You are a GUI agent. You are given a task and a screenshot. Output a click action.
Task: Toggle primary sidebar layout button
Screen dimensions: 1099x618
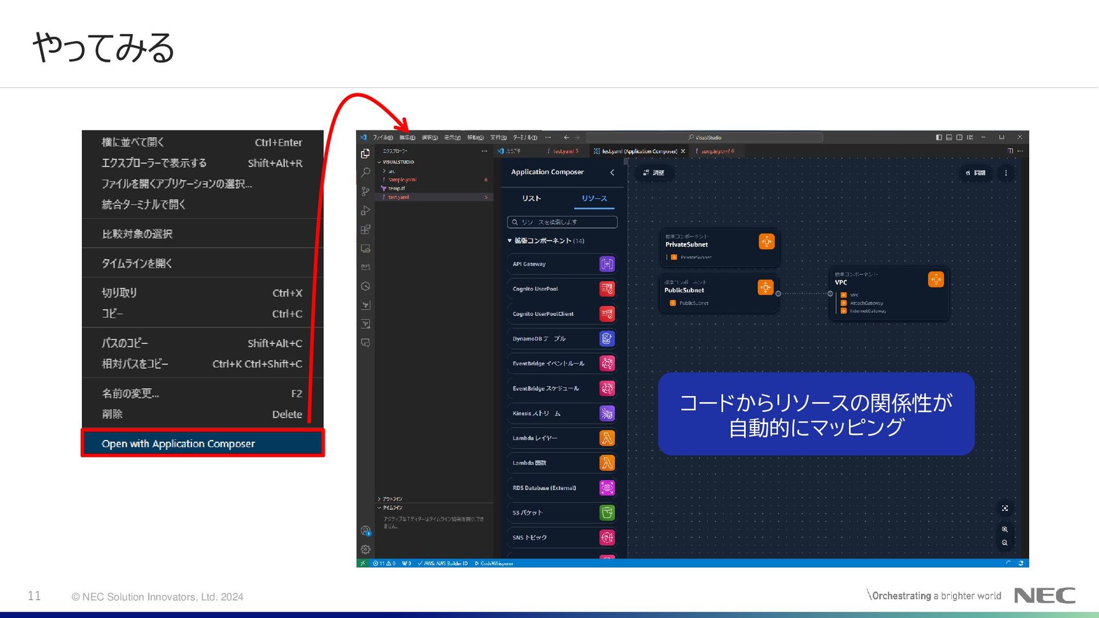tap(939, 137)
